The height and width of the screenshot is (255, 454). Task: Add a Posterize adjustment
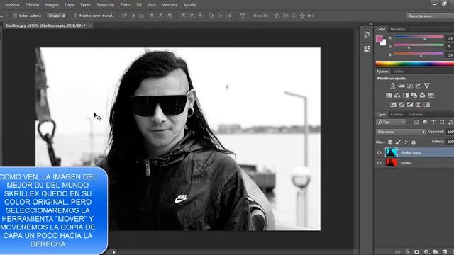[402, 105]
